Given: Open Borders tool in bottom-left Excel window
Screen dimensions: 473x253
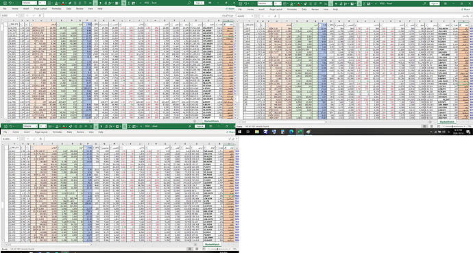Looking at the screenshot, I should coord(50,126).
